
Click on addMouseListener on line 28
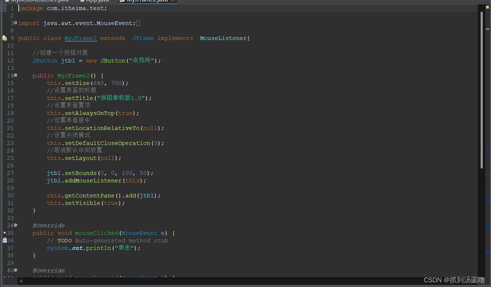(93, 181)
